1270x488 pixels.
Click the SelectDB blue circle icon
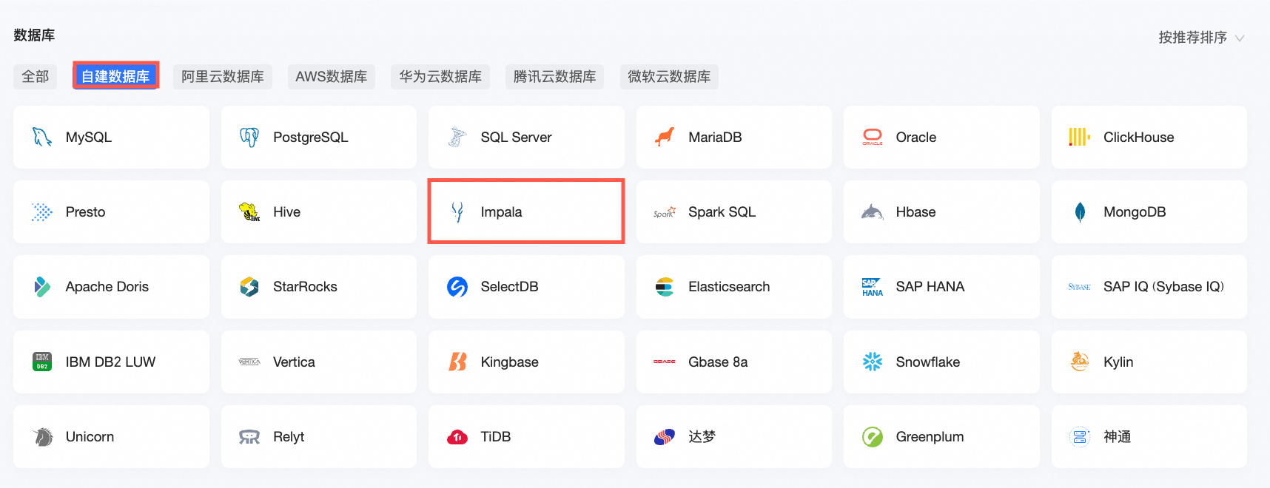pos(457,287)
